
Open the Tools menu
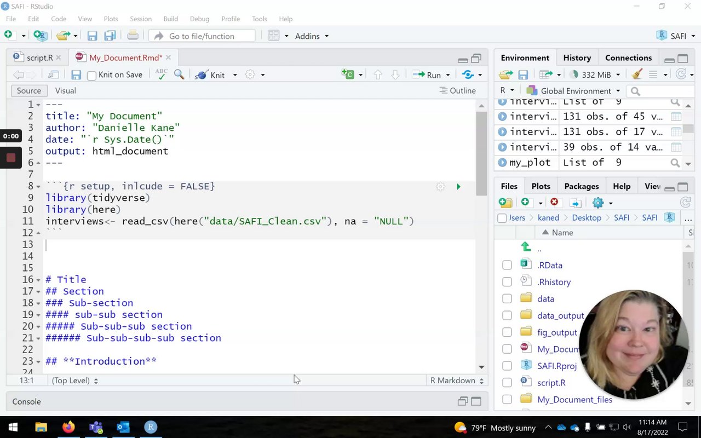point(260,19)
